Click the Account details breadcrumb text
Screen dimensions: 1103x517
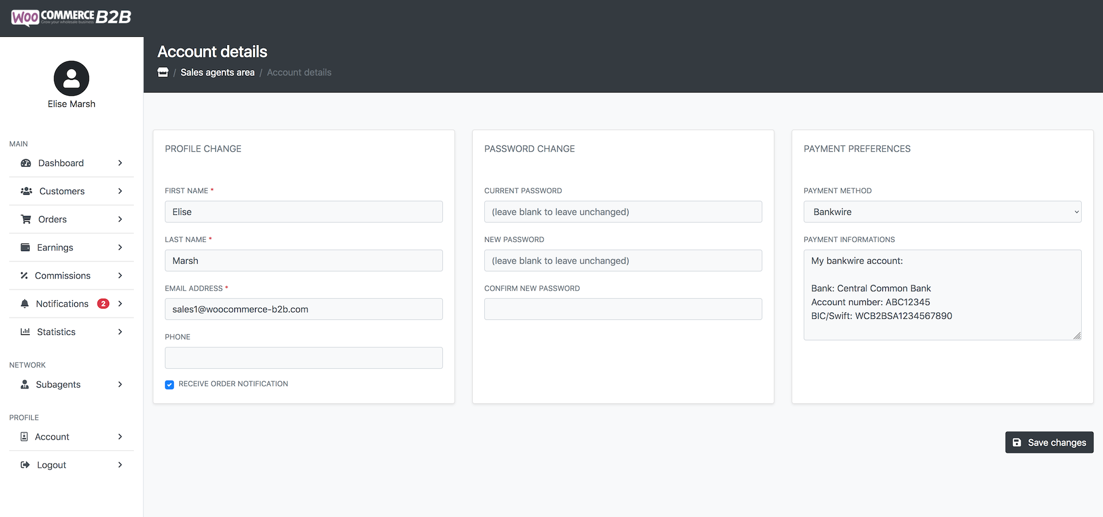point(299,72)
